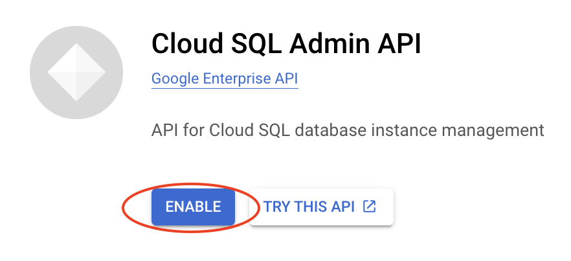Launch the API explorer via TRY THIS API
The width and height of the screenshot is (571, 261).
321,207
